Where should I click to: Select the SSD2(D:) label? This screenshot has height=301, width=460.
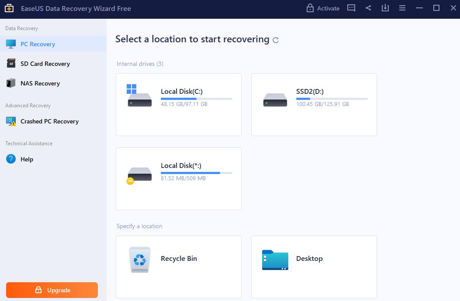pyautogui.click(x=310, y=92)
